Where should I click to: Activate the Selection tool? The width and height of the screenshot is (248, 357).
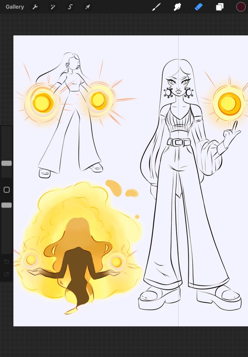pos(70,7)
